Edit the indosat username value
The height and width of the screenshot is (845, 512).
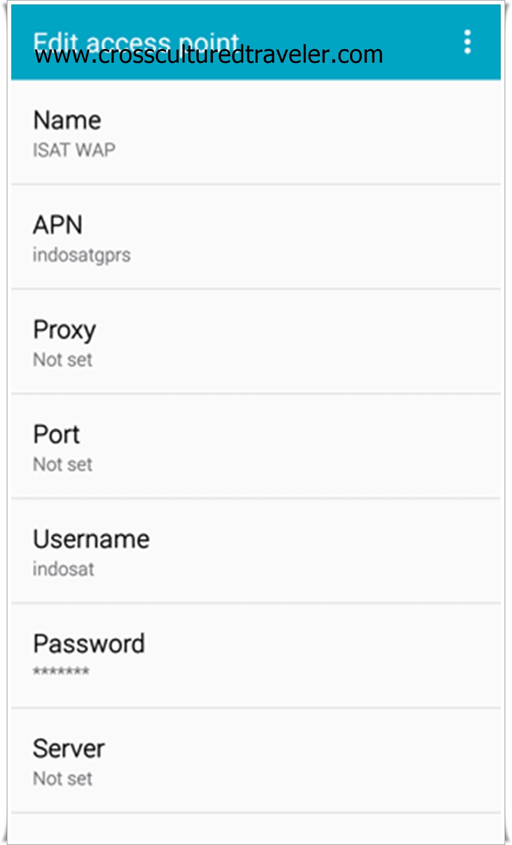click(x=64, y=569)
